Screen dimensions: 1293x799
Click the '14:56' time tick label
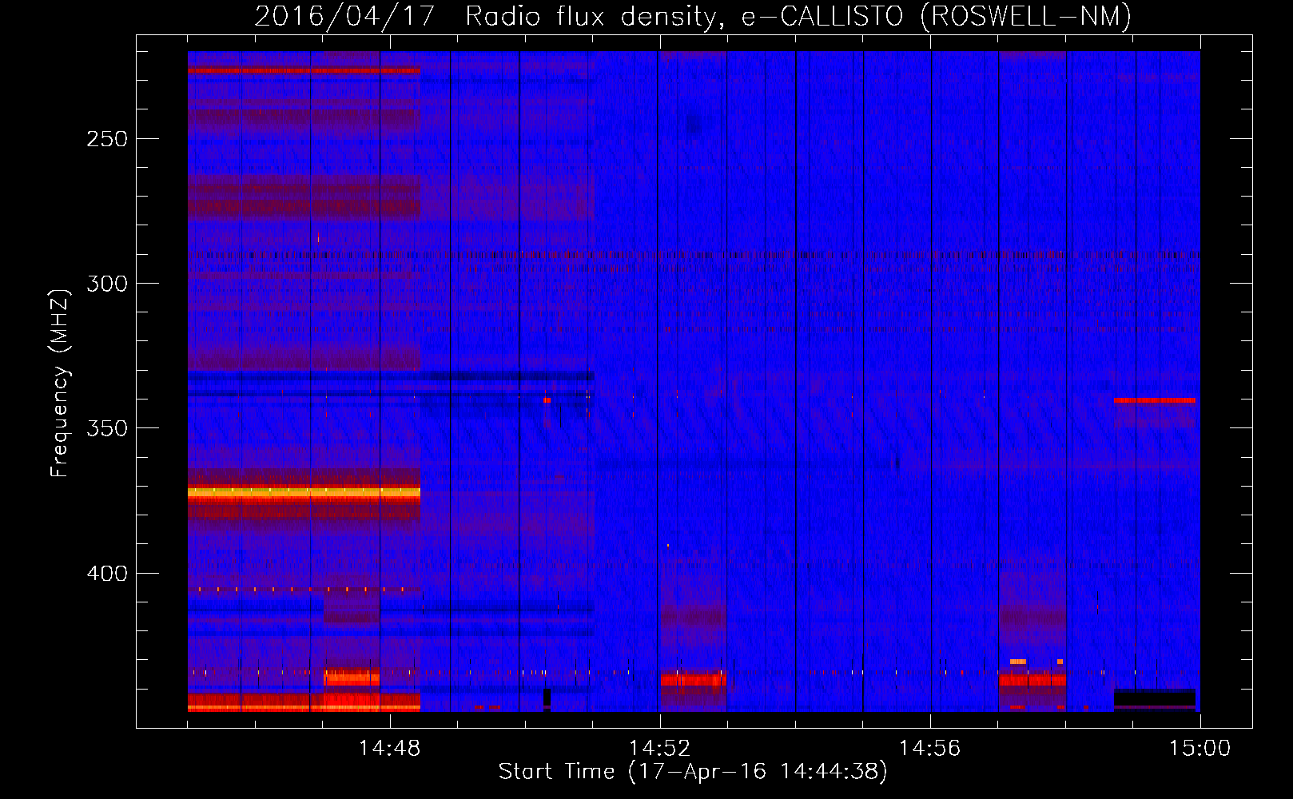tap(929, 749)
